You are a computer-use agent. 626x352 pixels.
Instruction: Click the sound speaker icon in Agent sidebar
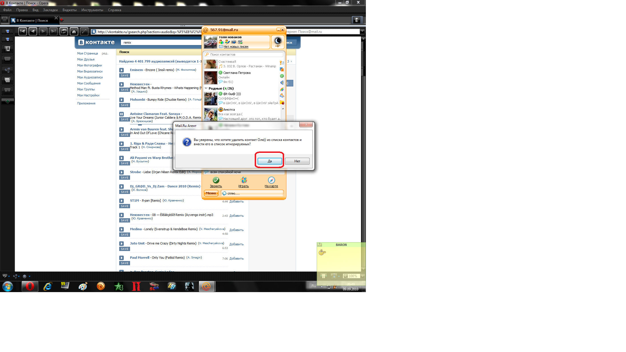pyautogui.click(x=282, y=83)
